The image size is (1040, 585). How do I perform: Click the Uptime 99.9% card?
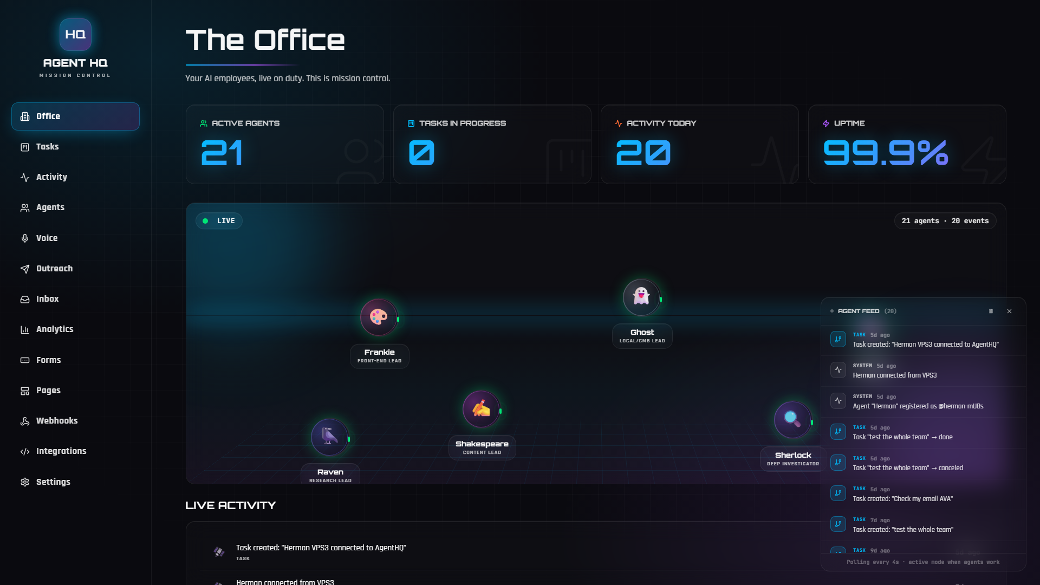[907, 145]
